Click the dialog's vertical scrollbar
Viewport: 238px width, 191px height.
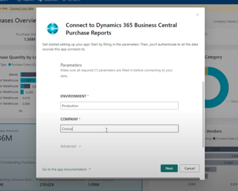(203, 115)
